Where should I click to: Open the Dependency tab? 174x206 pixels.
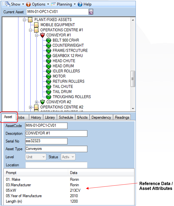pos(101,117)
